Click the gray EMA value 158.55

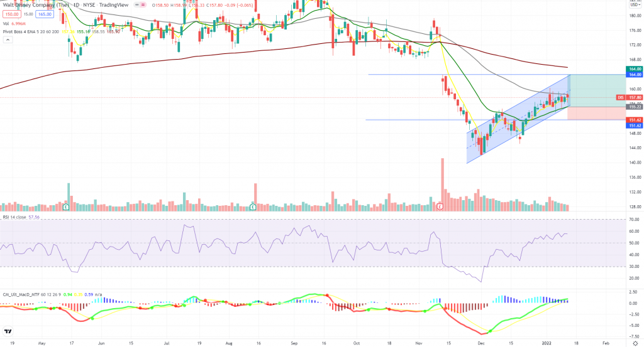pyautogui.click(x=98, y=31)
